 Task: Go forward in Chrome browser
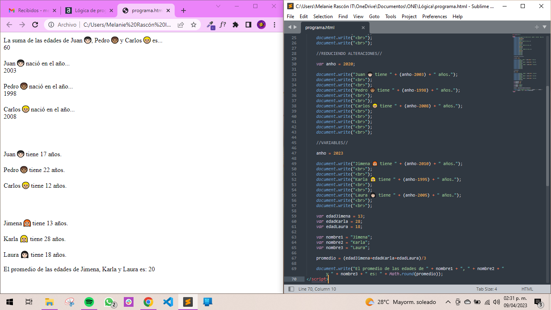[22, 25]
